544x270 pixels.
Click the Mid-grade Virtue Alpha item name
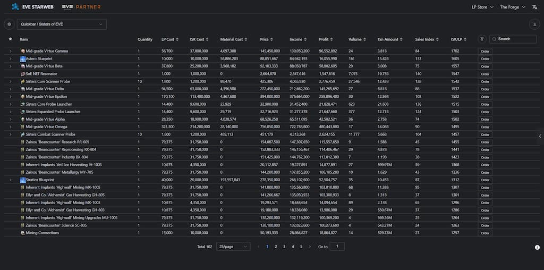tap(45, 120)
